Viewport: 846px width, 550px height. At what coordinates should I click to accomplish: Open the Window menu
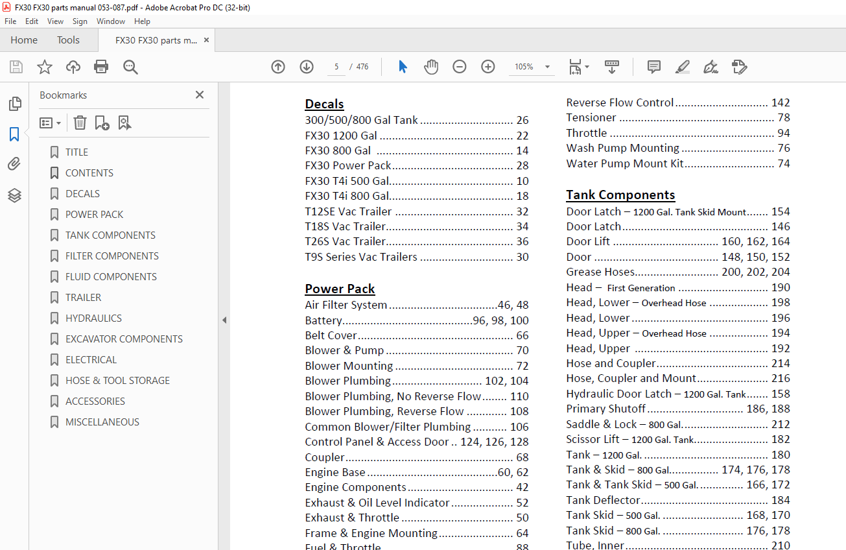111,21
